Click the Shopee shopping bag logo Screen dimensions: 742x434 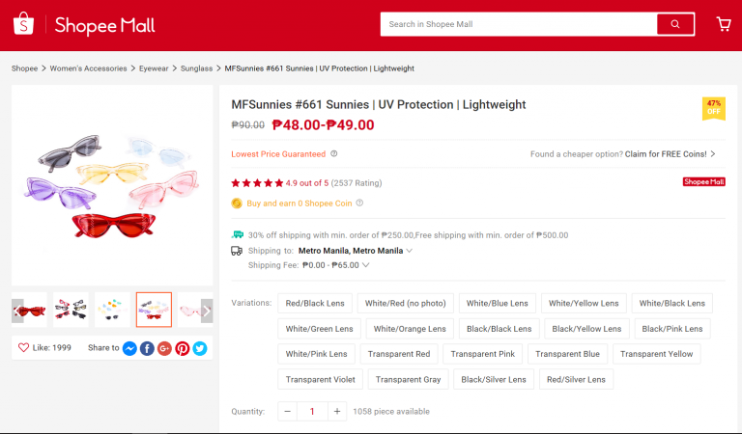pyautogui.click(x=23, y=23)
